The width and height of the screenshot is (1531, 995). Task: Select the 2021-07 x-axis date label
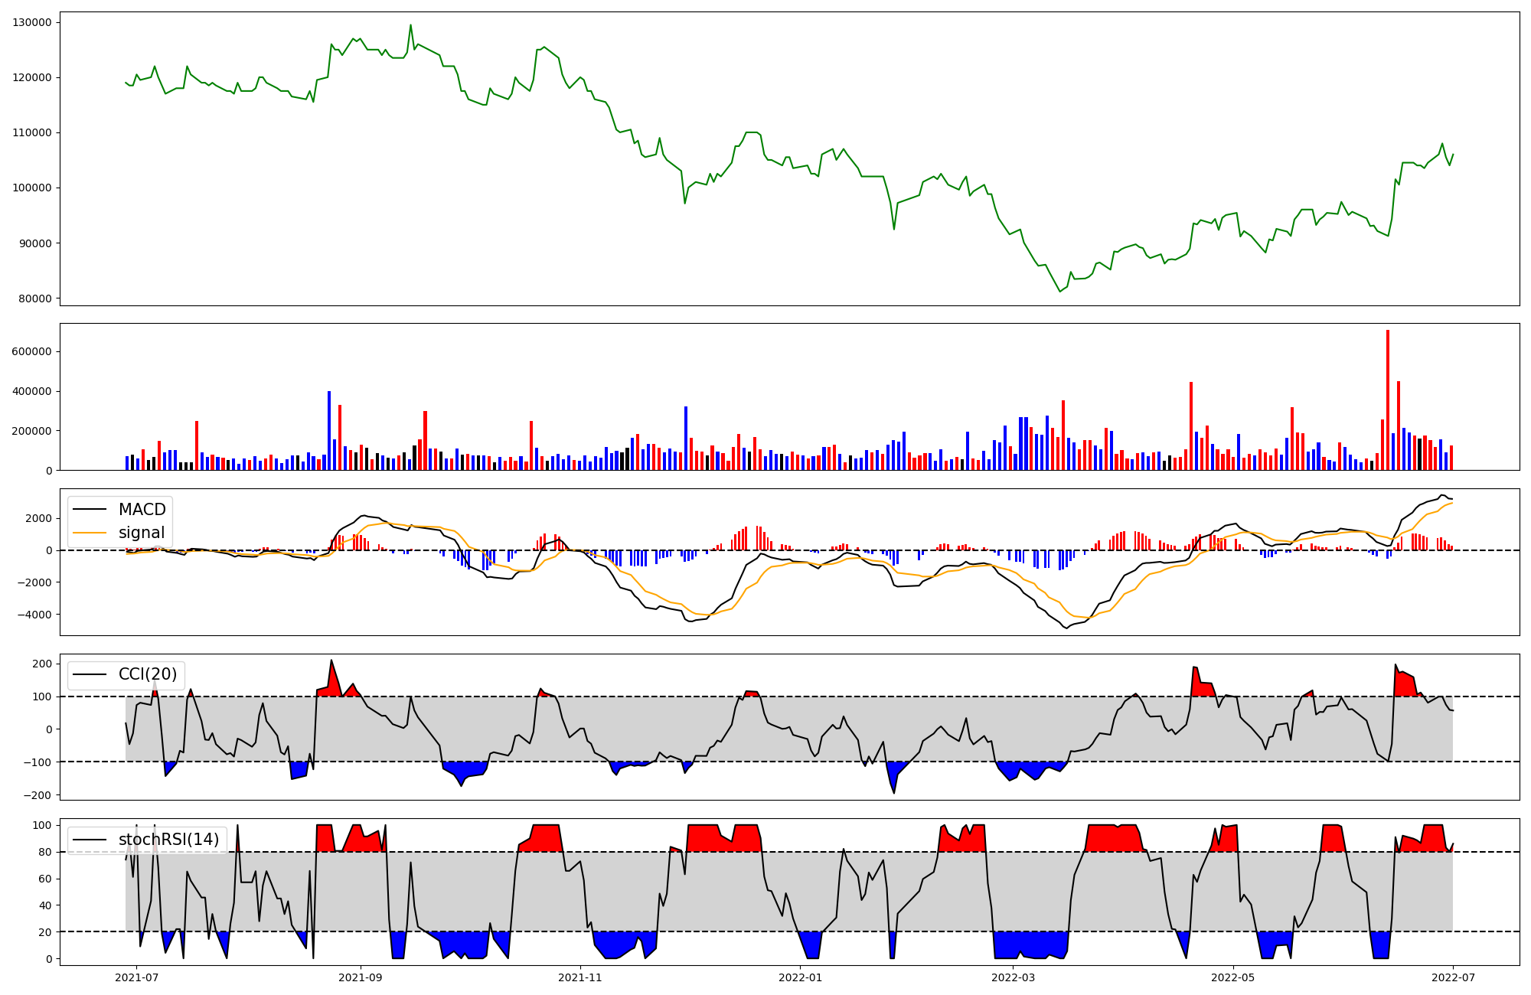coord(136,977)
